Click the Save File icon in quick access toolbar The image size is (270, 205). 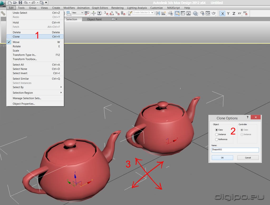(x=20, y=3)
